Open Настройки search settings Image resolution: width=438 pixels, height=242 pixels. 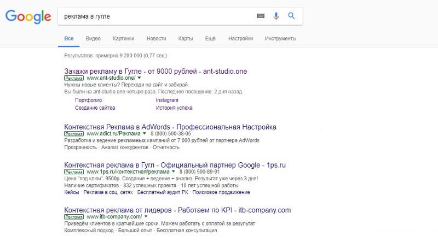[x=240, y=39]
